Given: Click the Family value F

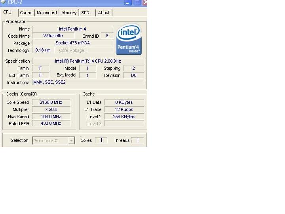Looking at the screenshot, I should click(x=40, y=68).
